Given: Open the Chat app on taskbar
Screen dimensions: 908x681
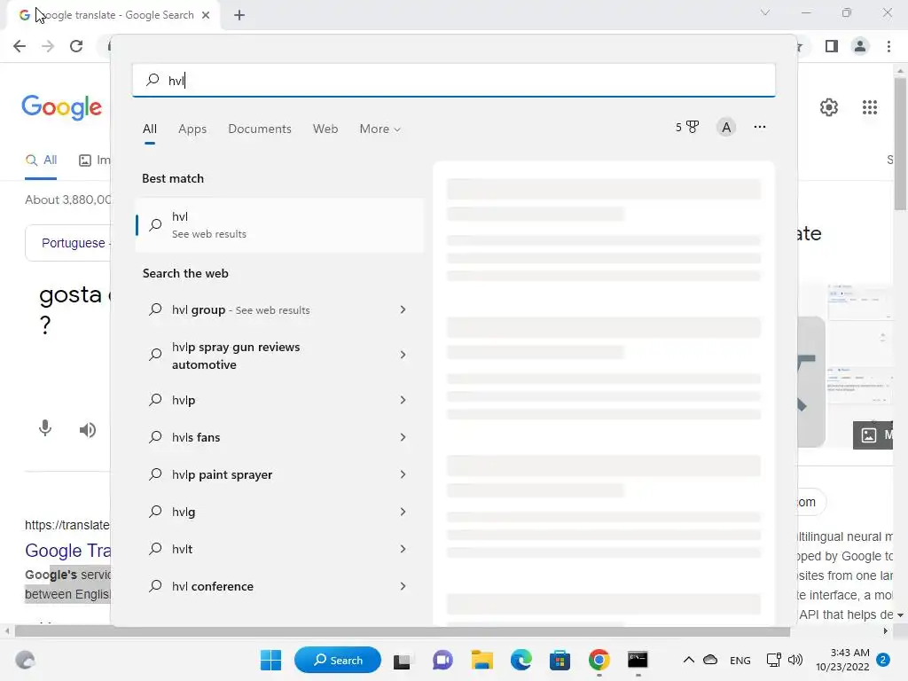Looking at the screenshot, I should pyautogui.click(x=442, y=660).
